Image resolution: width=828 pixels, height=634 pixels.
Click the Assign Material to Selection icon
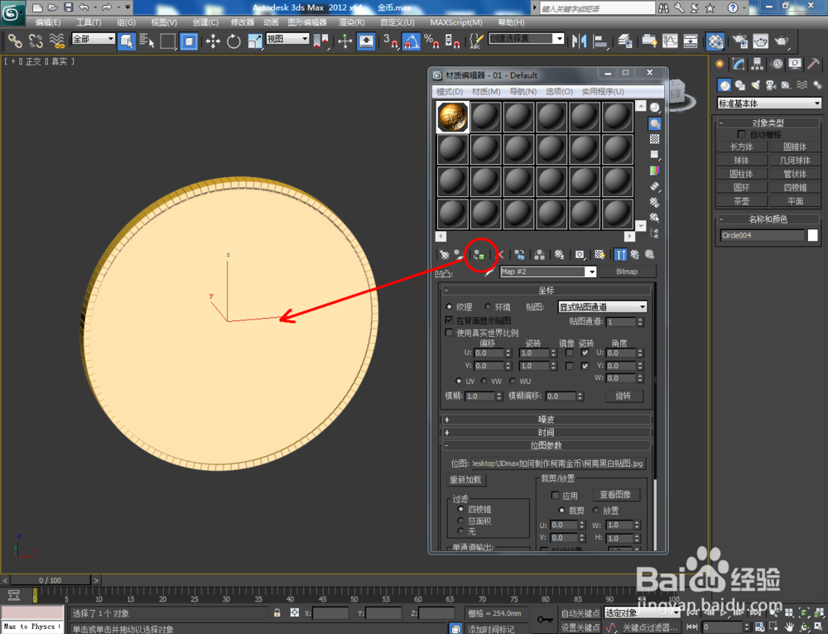(x=479, y=254)
